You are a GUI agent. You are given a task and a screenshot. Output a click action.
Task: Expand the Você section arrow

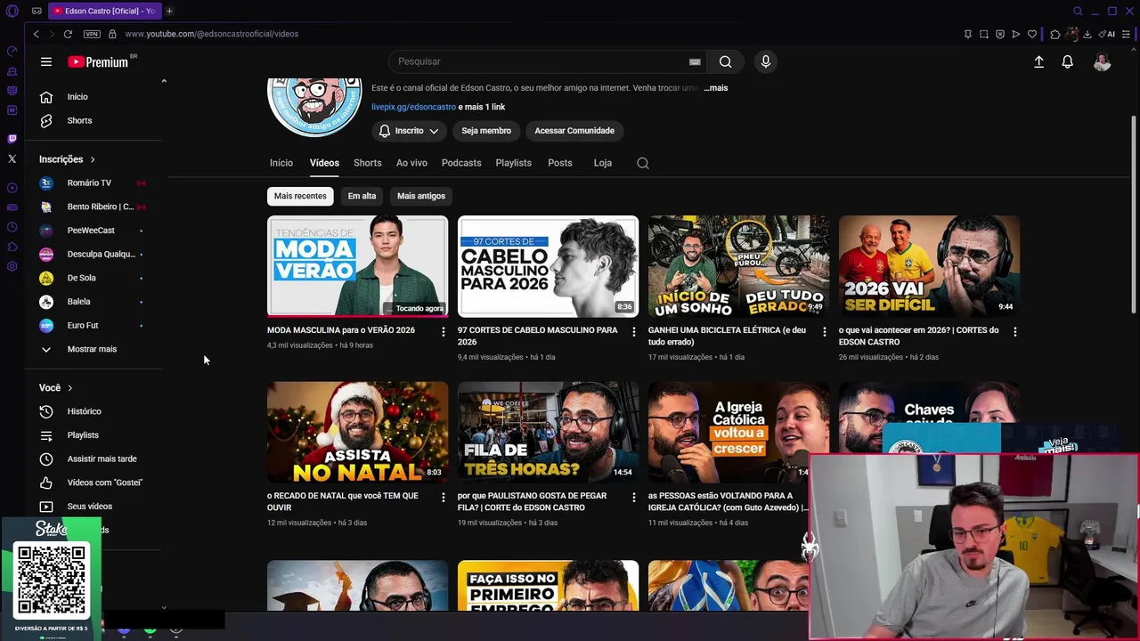(70, 388)
